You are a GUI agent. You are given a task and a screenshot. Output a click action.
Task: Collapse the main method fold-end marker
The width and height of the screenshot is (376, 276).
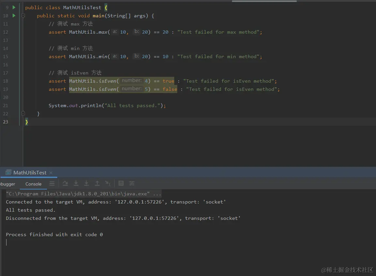coord(23,113)
